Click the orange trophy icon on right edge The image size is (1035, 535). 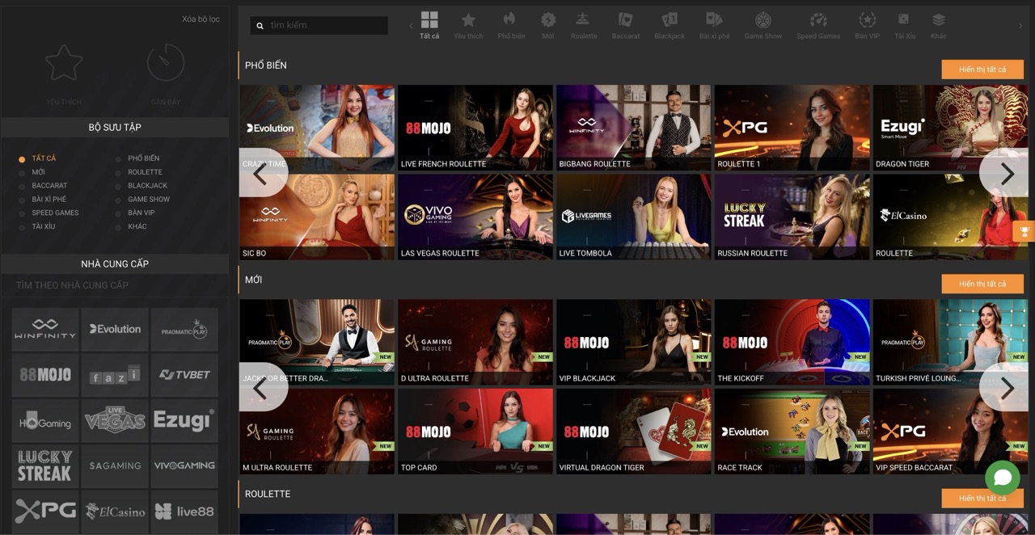click(1024, 232)
